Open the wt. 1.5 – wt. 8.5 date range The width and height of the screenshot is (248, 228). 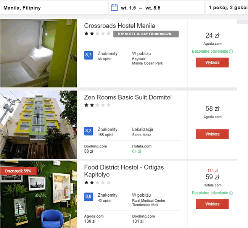pyautogui.click(x=156, y=8)
